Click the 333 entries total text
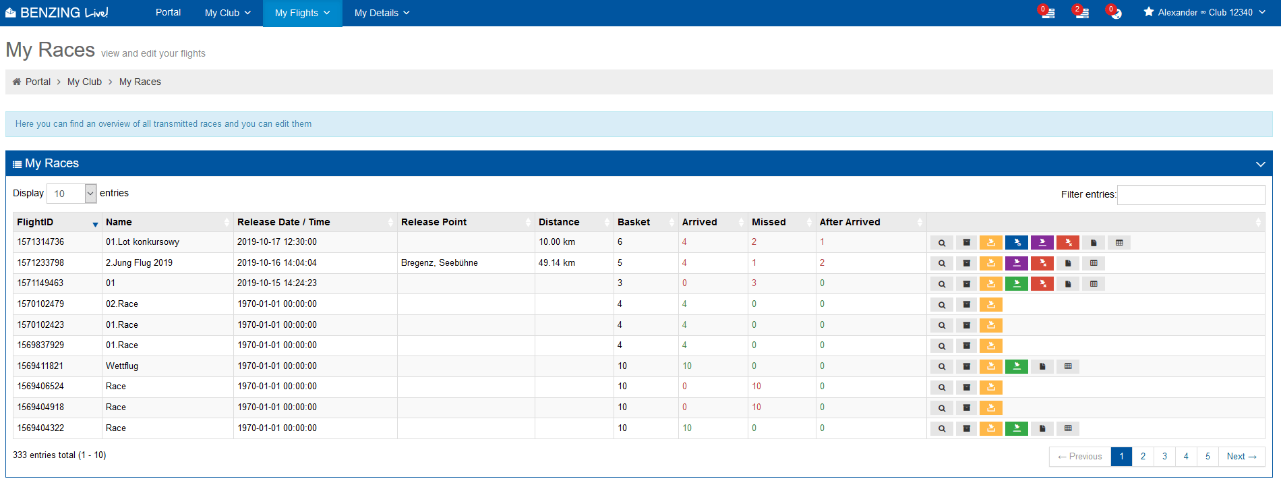The height and width of the screenshot is (483, 1281). point(59,455)
